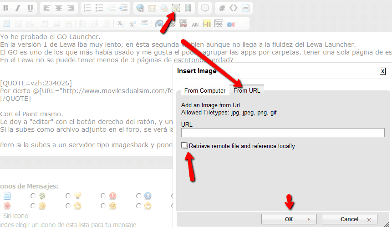Apply superscript formatting (X²)
The image size is (392, 228).
pos(132,24)
